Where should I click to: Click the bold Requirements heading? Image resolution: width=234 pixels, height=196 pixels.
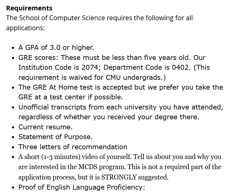click(x=29, y=8)
